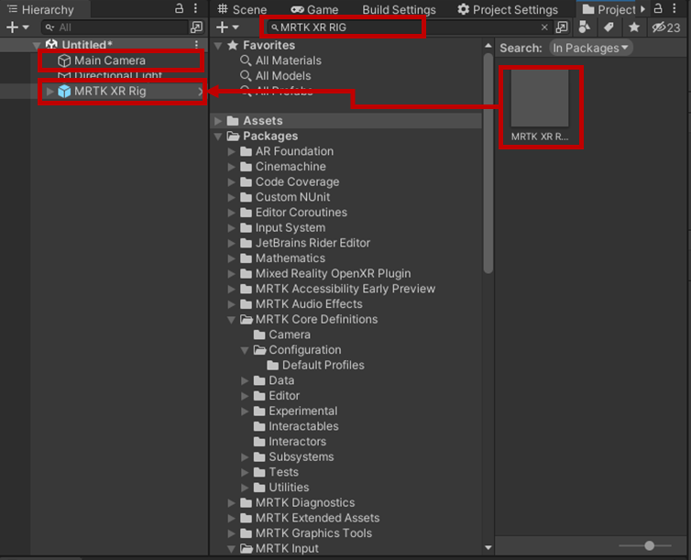Adjust the Project icon size slider
The width and height of the screenshot is (691, 560).
tap(649, 546)
